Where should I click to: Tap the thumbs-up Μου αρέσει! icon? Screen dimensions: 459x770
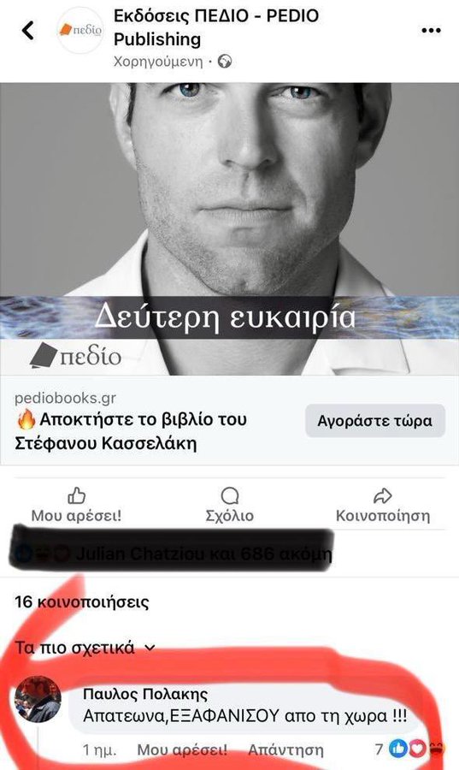coord(77,495)
